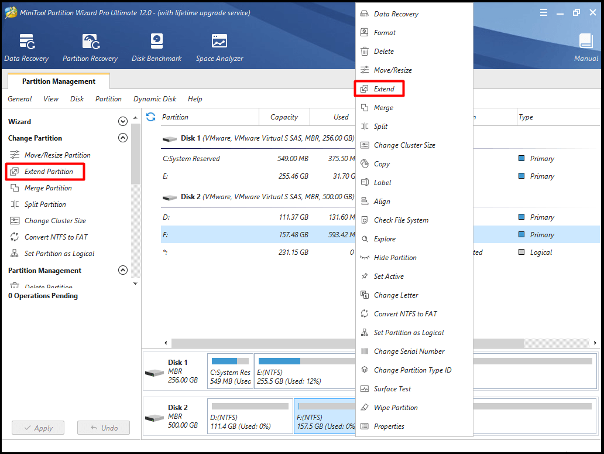Viewport: 604px width, 454px height.
Task: Expand the Wizard section chevron
Action: tap(122, 121)
